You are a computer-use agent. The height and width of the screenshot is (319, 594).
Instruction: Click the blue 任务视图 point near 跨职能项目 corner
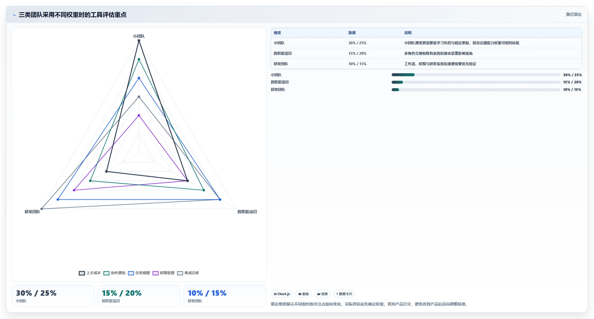coord(220,199)
